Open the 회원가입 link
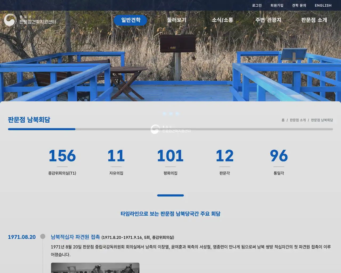Screen dimensions: 341x273 [277, 5]
